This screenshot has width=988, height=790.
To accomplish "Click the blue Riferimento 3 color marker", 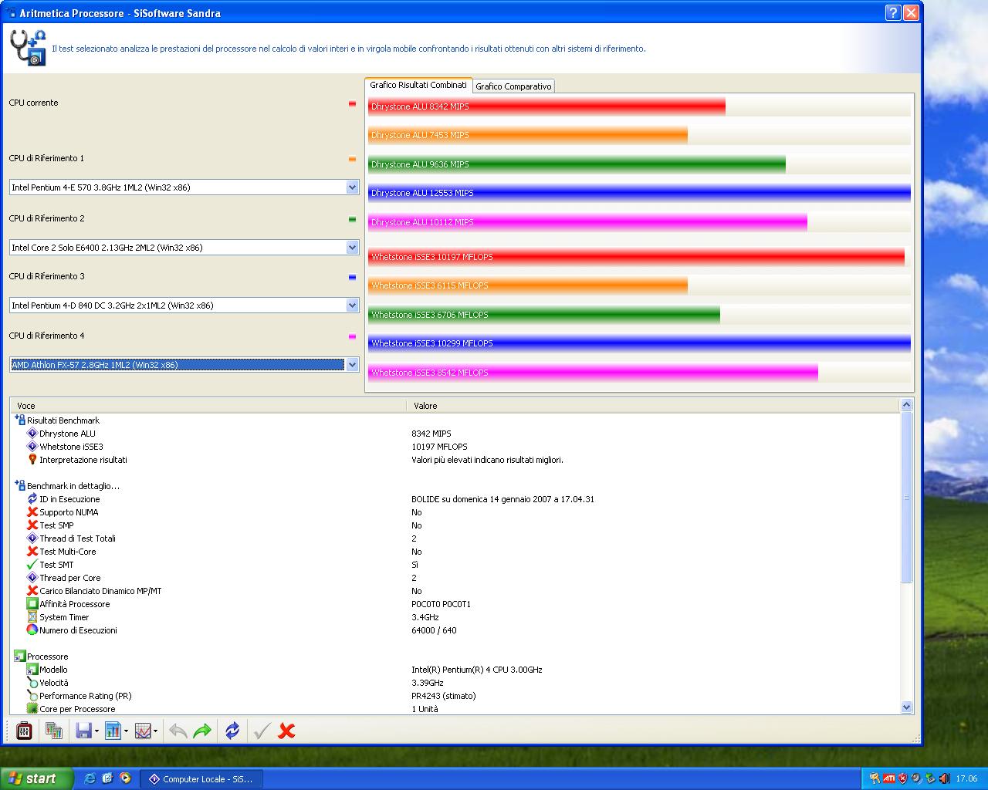I will (x=353, y=277).
